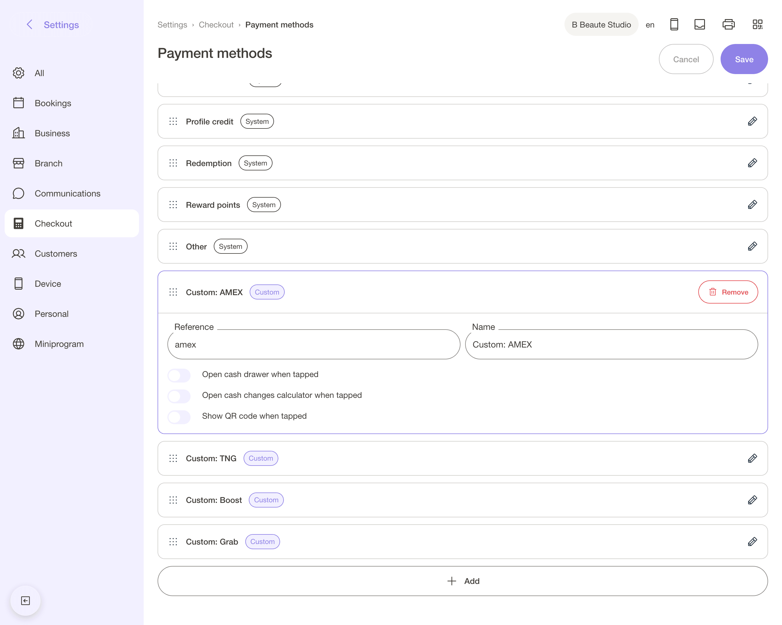The height and width of the screenshot is (625, 782).
Task: Click the Name field containing Custom: AMEX
Action: coord(611,344)
